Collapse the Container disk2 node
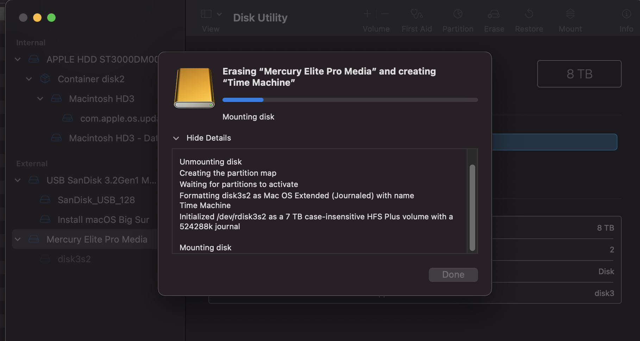The height and width of the screenshot is (341, 640). pos(29,79)
